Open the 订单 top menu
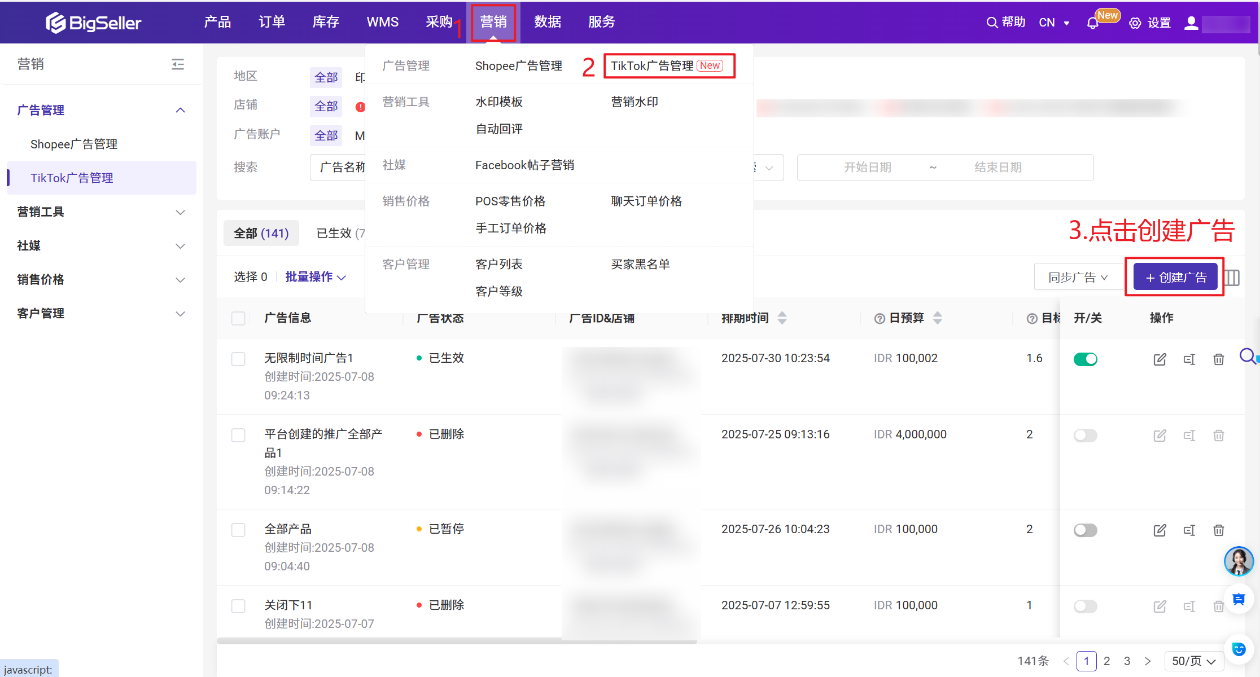 (272, 22)
